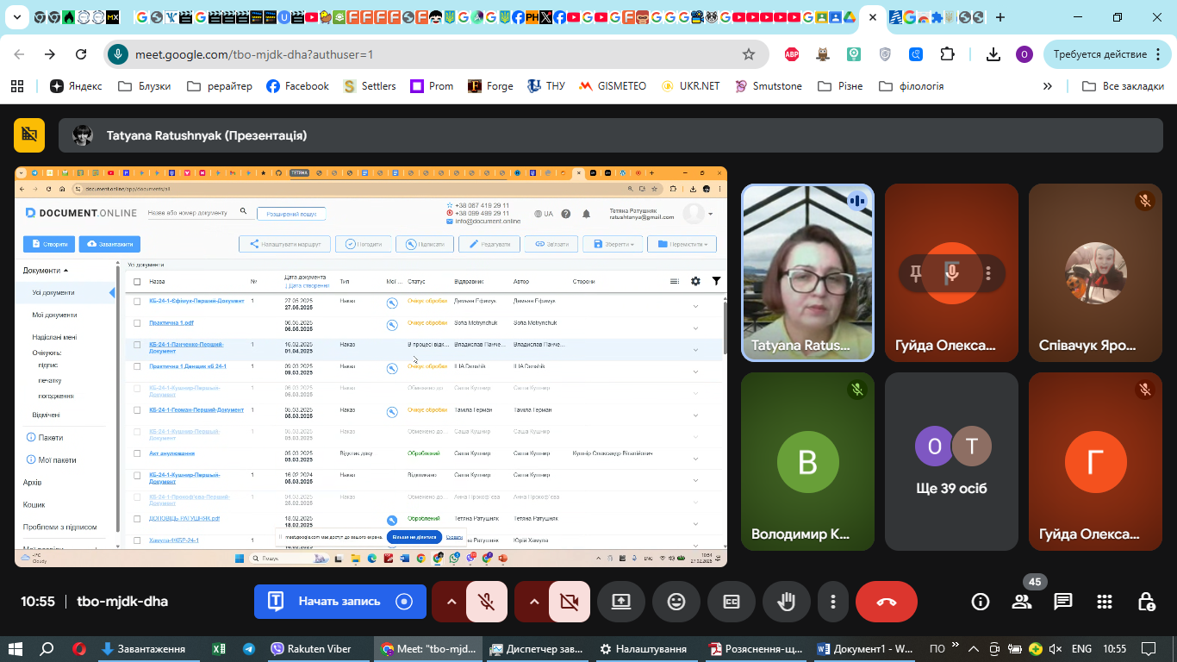
Task: Turn on the camera toggle
Action: [569, 602]
